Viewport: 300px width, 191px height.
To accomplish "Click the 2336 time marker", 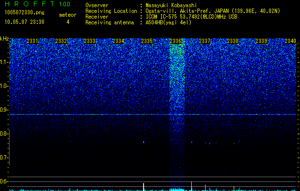I will coord(176,41).
